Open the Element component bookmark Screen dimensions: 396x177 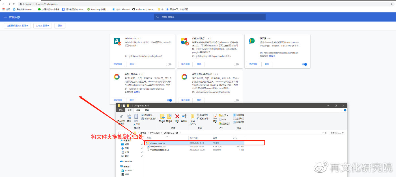(x=121, y=9)
